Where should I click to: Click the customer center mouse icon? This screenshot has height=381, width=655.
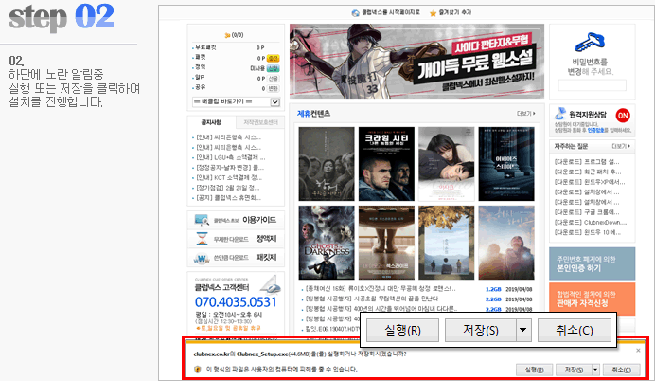tap(271, 285)
